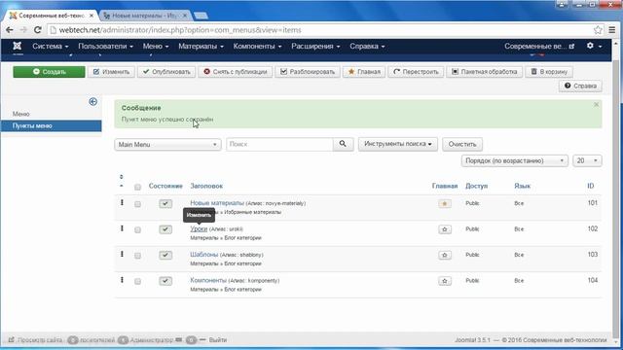This screenshot has height=350, width=623.
Task: Click Снять с публикации button
Action: pos(236,72)
